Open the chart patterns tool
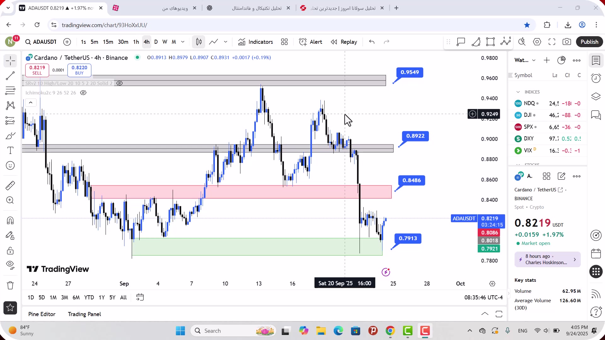Viewport: 605px width, 340px height. (x=10, y=105)
